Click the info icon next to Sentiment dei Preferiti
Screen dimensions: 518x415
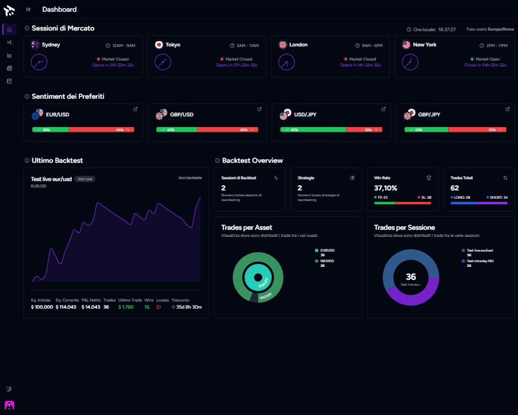(27, 96)
